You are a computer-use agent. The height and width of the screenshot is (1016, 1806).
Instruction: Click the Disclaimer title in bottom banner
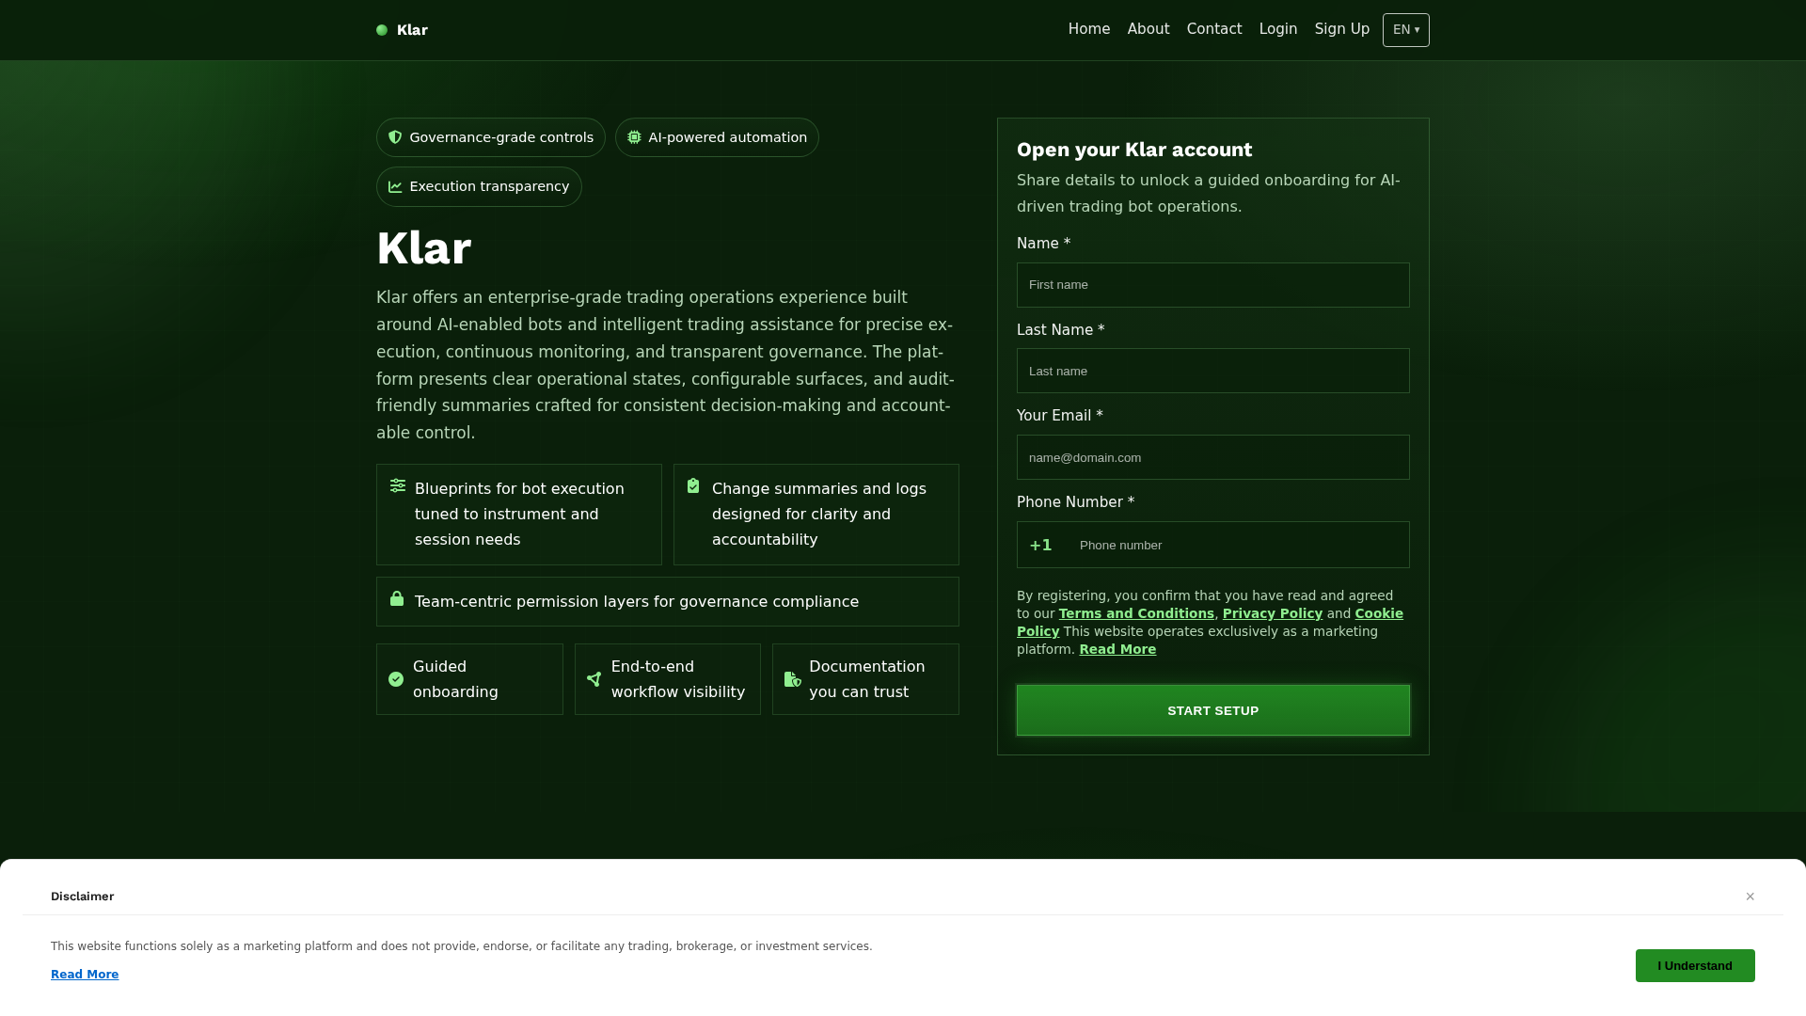point(83,897)
